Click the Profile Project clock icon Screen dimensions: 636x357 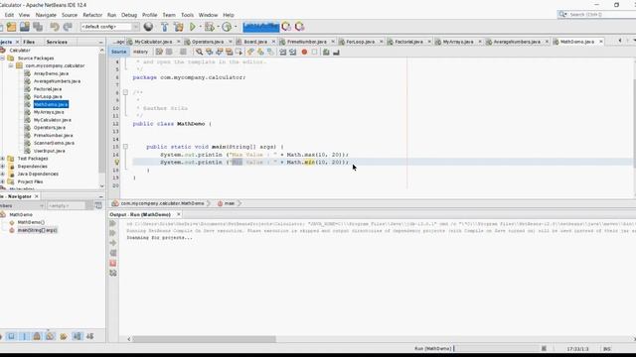coord(227,27)
